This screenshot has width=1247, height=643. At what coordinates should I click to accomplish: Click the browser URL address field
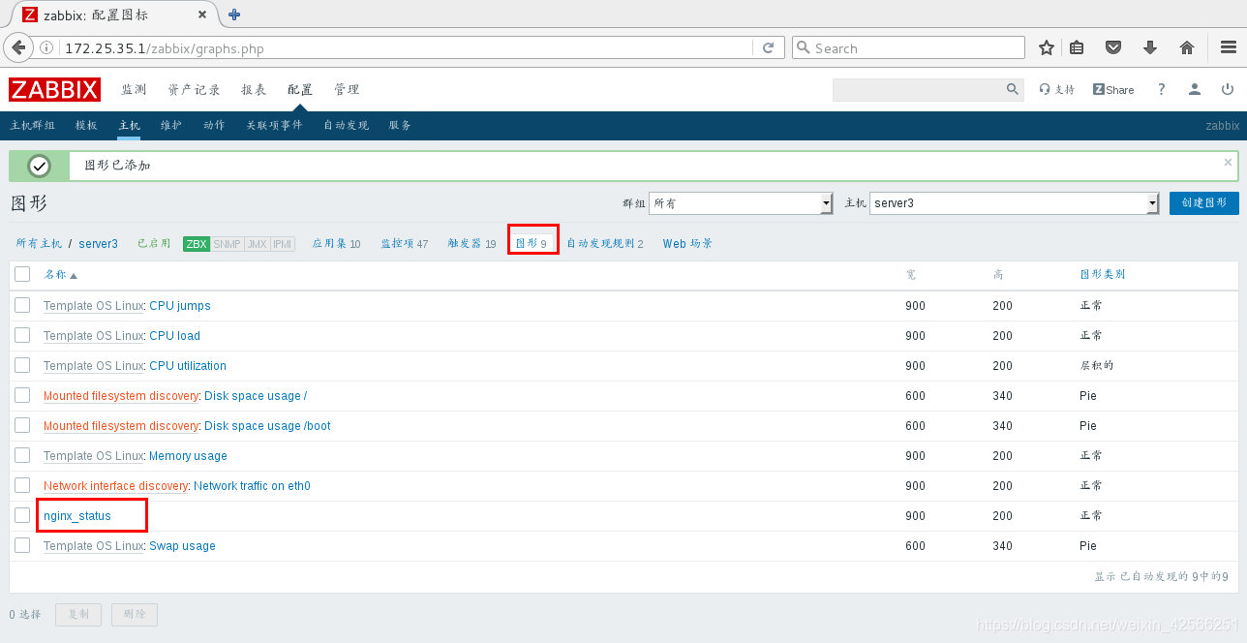pyautogui.click(x=407, y=47)
